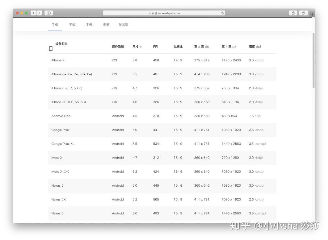Click the 设备名称 column header
Image resolution: width=328 pixels, height=240 pixels.
(x=61, y=44)
